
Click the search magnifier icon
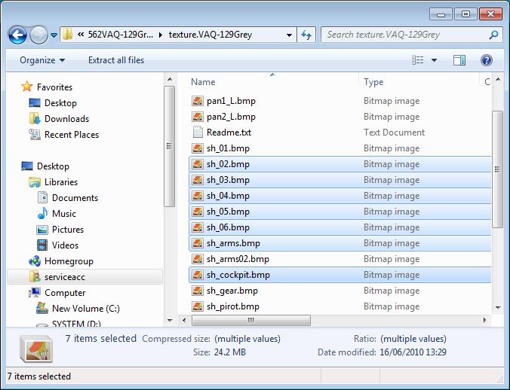tap(494, 35)
